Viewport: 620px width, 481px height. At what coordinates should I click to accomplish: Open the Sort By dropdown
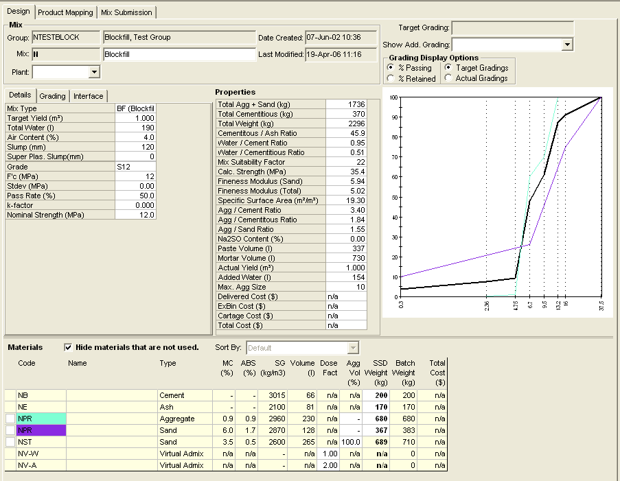coord(353,348)
